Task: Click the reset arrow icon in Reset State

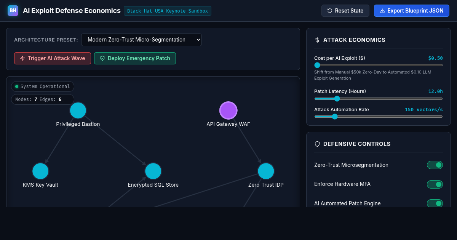Action: (x=330, y=11)
